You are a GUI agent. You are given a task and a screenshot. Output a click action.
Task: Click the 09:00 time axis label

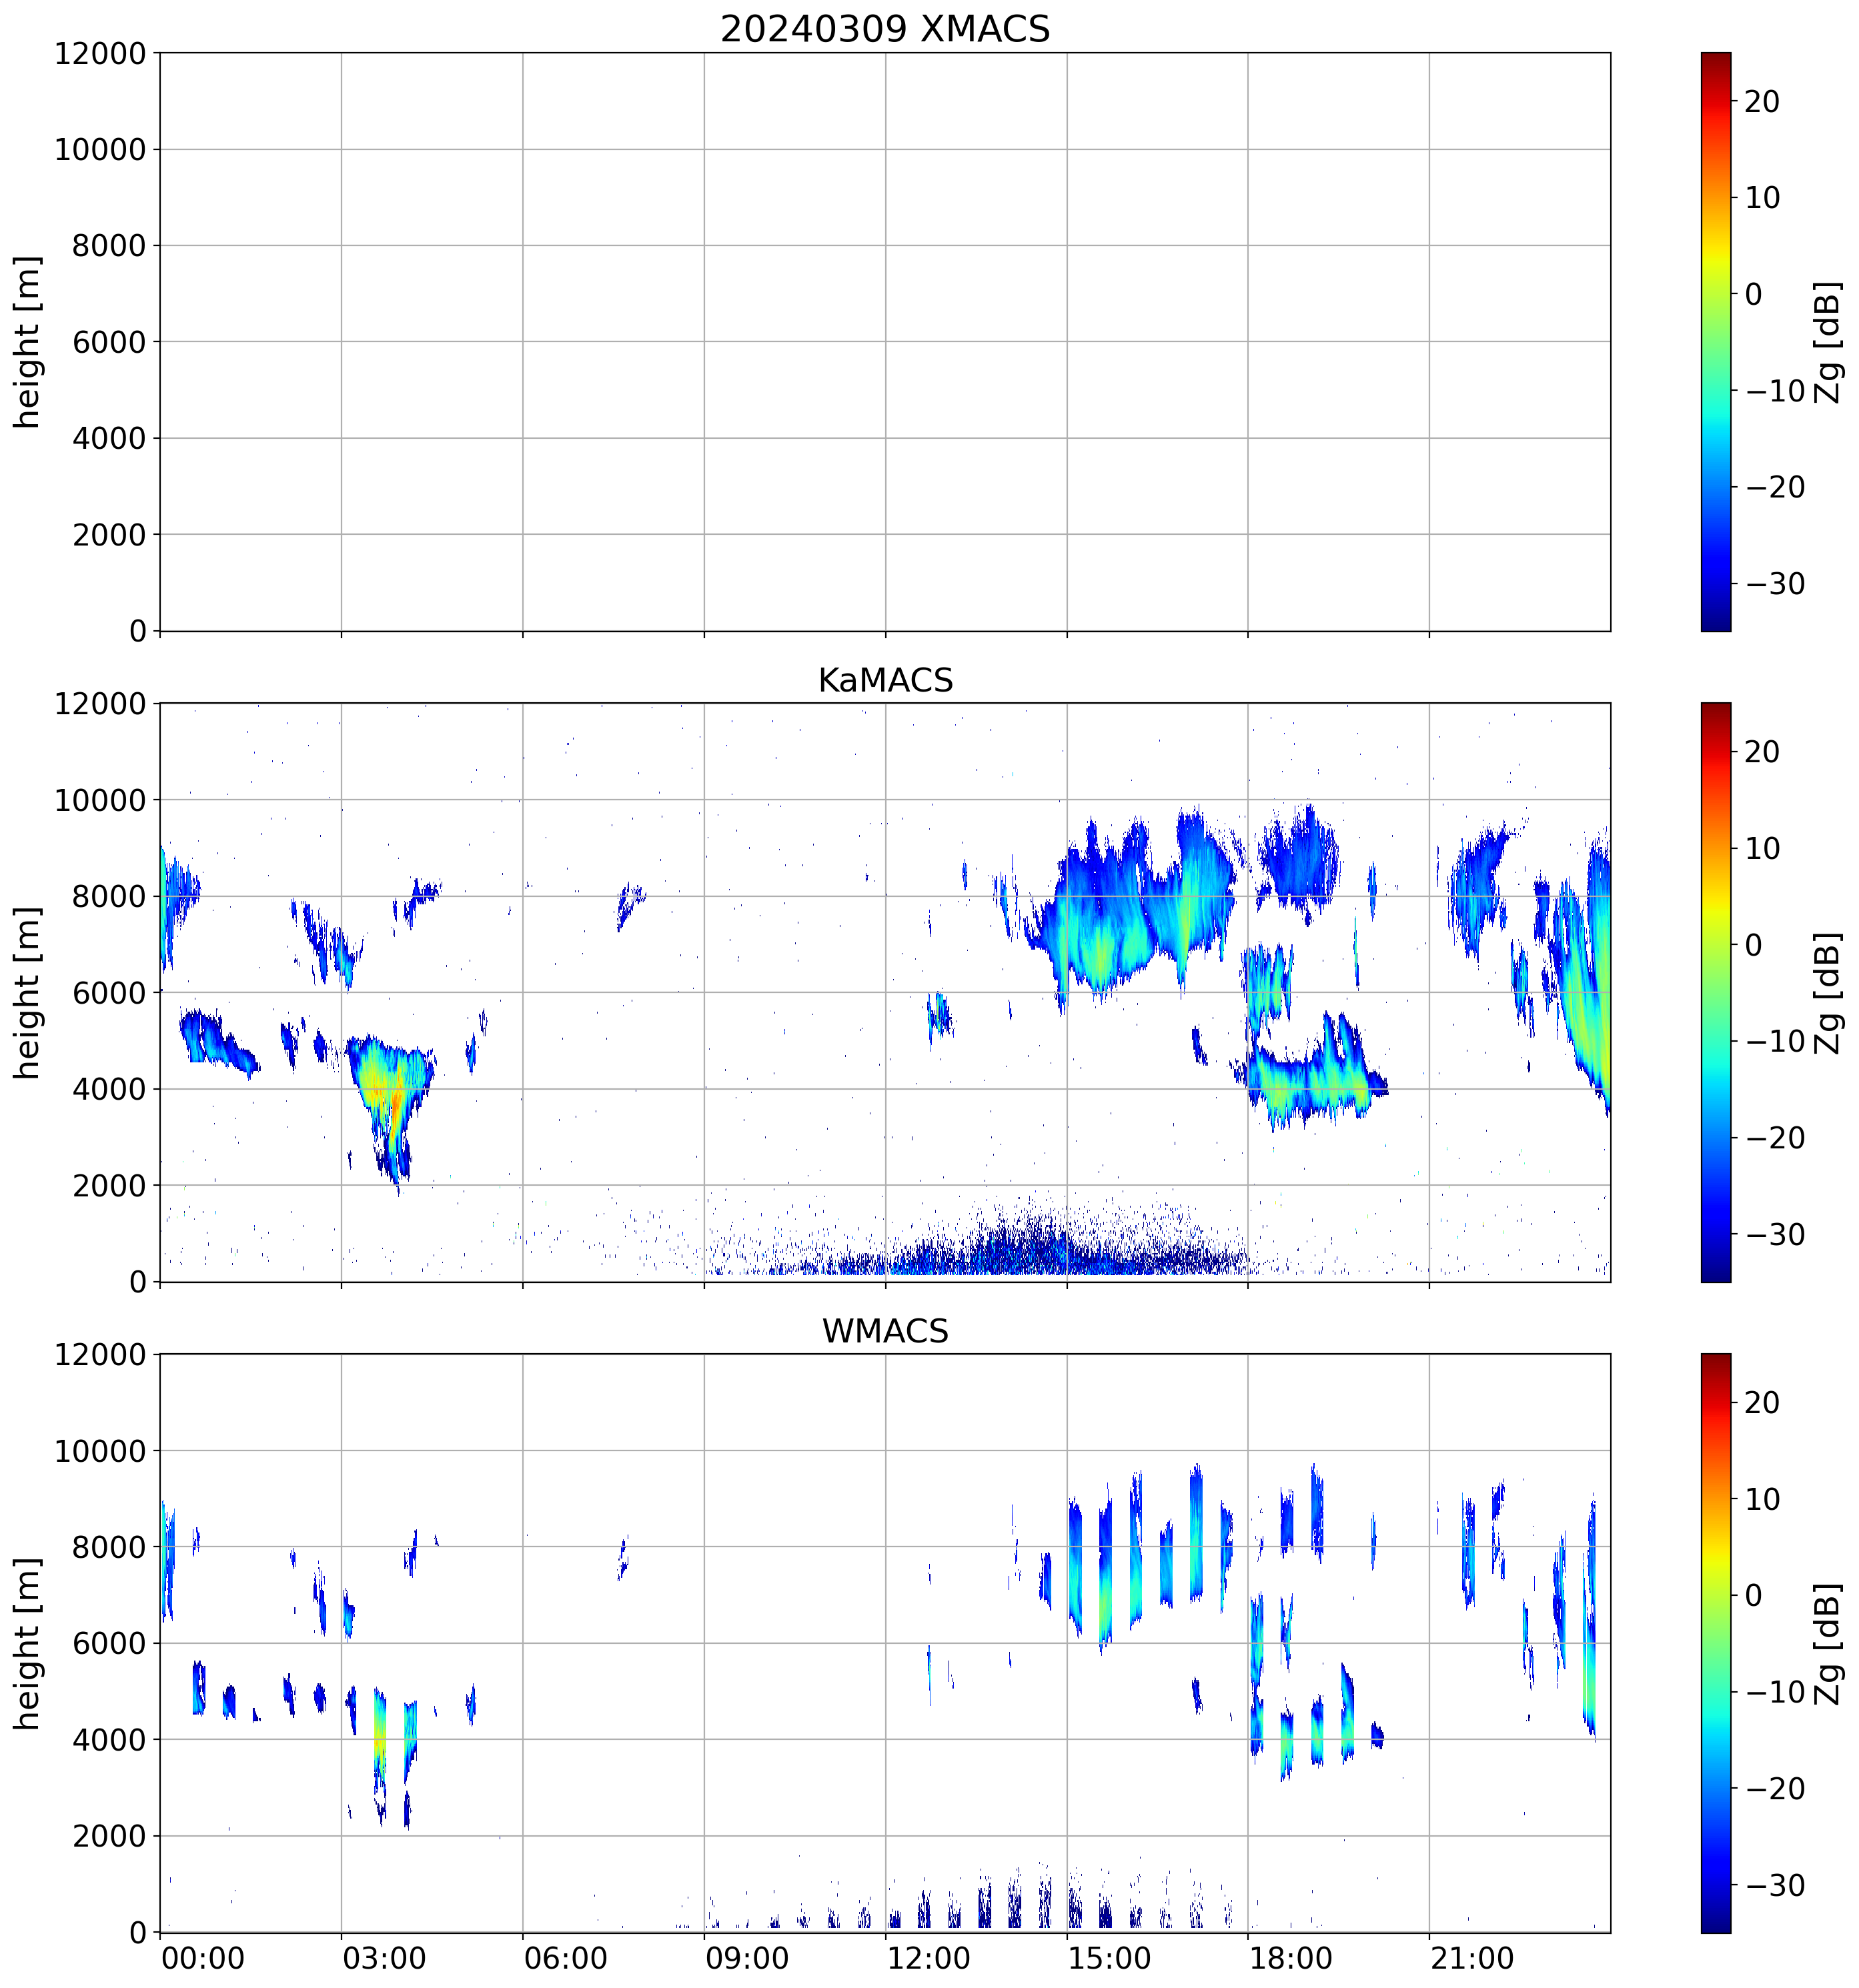[747, 1958]
